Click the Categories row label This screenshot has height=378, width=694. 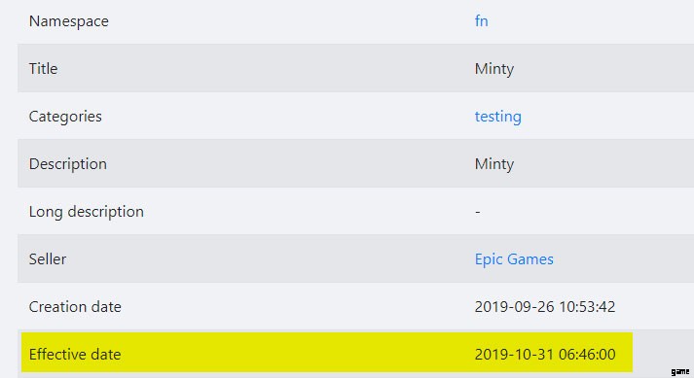[x=65, y=117]
